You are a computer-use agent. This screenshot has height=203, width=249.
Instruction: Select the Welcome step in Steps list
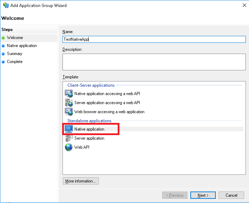[15, 38]
